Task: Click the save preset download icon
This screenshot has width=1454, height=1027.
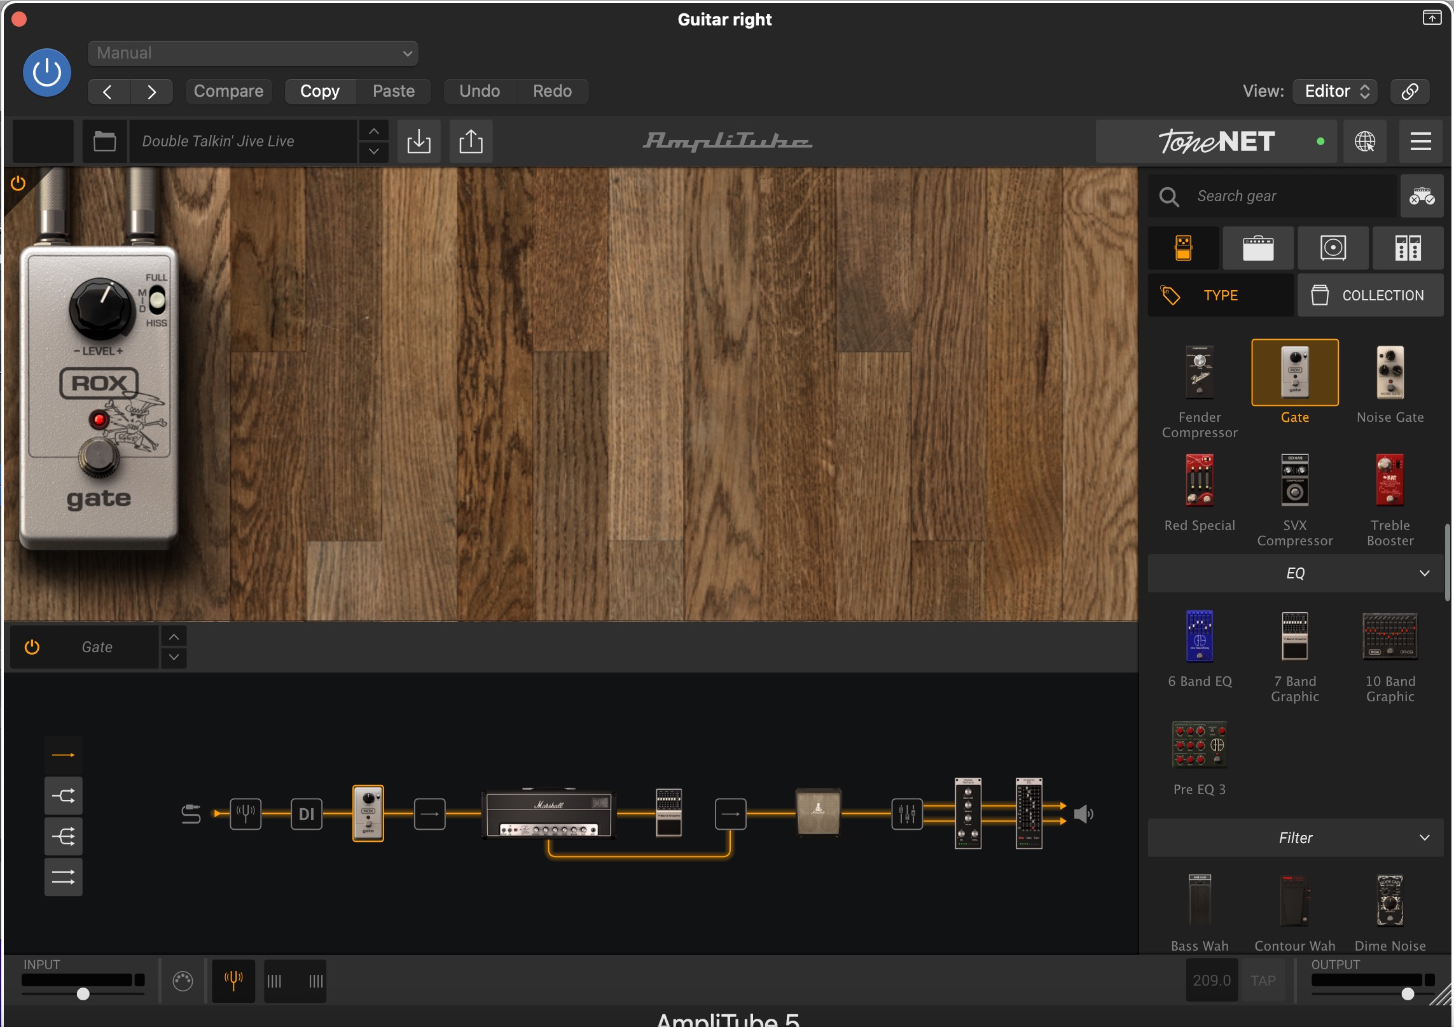Action: [419, 141]
